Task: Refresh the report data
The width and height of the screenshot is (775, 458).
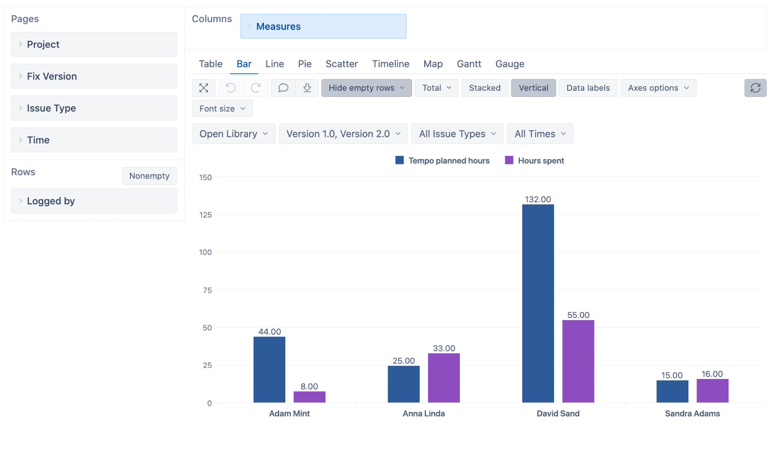Action: pyautogui.click(x=755, y=88)
